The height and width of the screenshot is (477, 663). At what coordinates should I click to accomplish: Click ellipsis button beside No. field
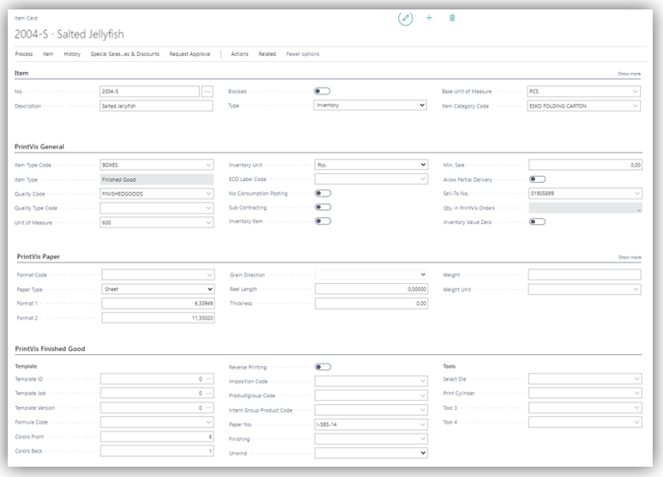pos(207,91)
